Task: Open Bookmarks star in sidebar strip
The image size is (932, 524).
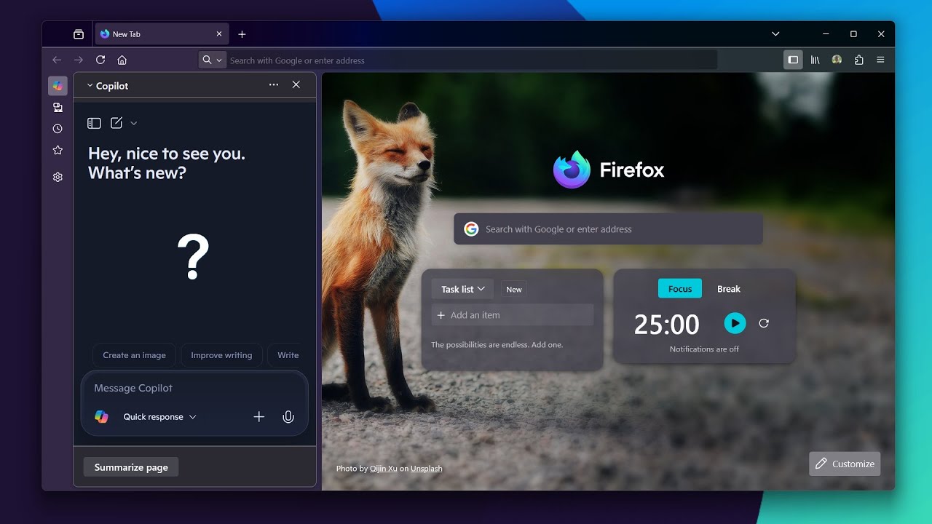Action: (58, 150)
